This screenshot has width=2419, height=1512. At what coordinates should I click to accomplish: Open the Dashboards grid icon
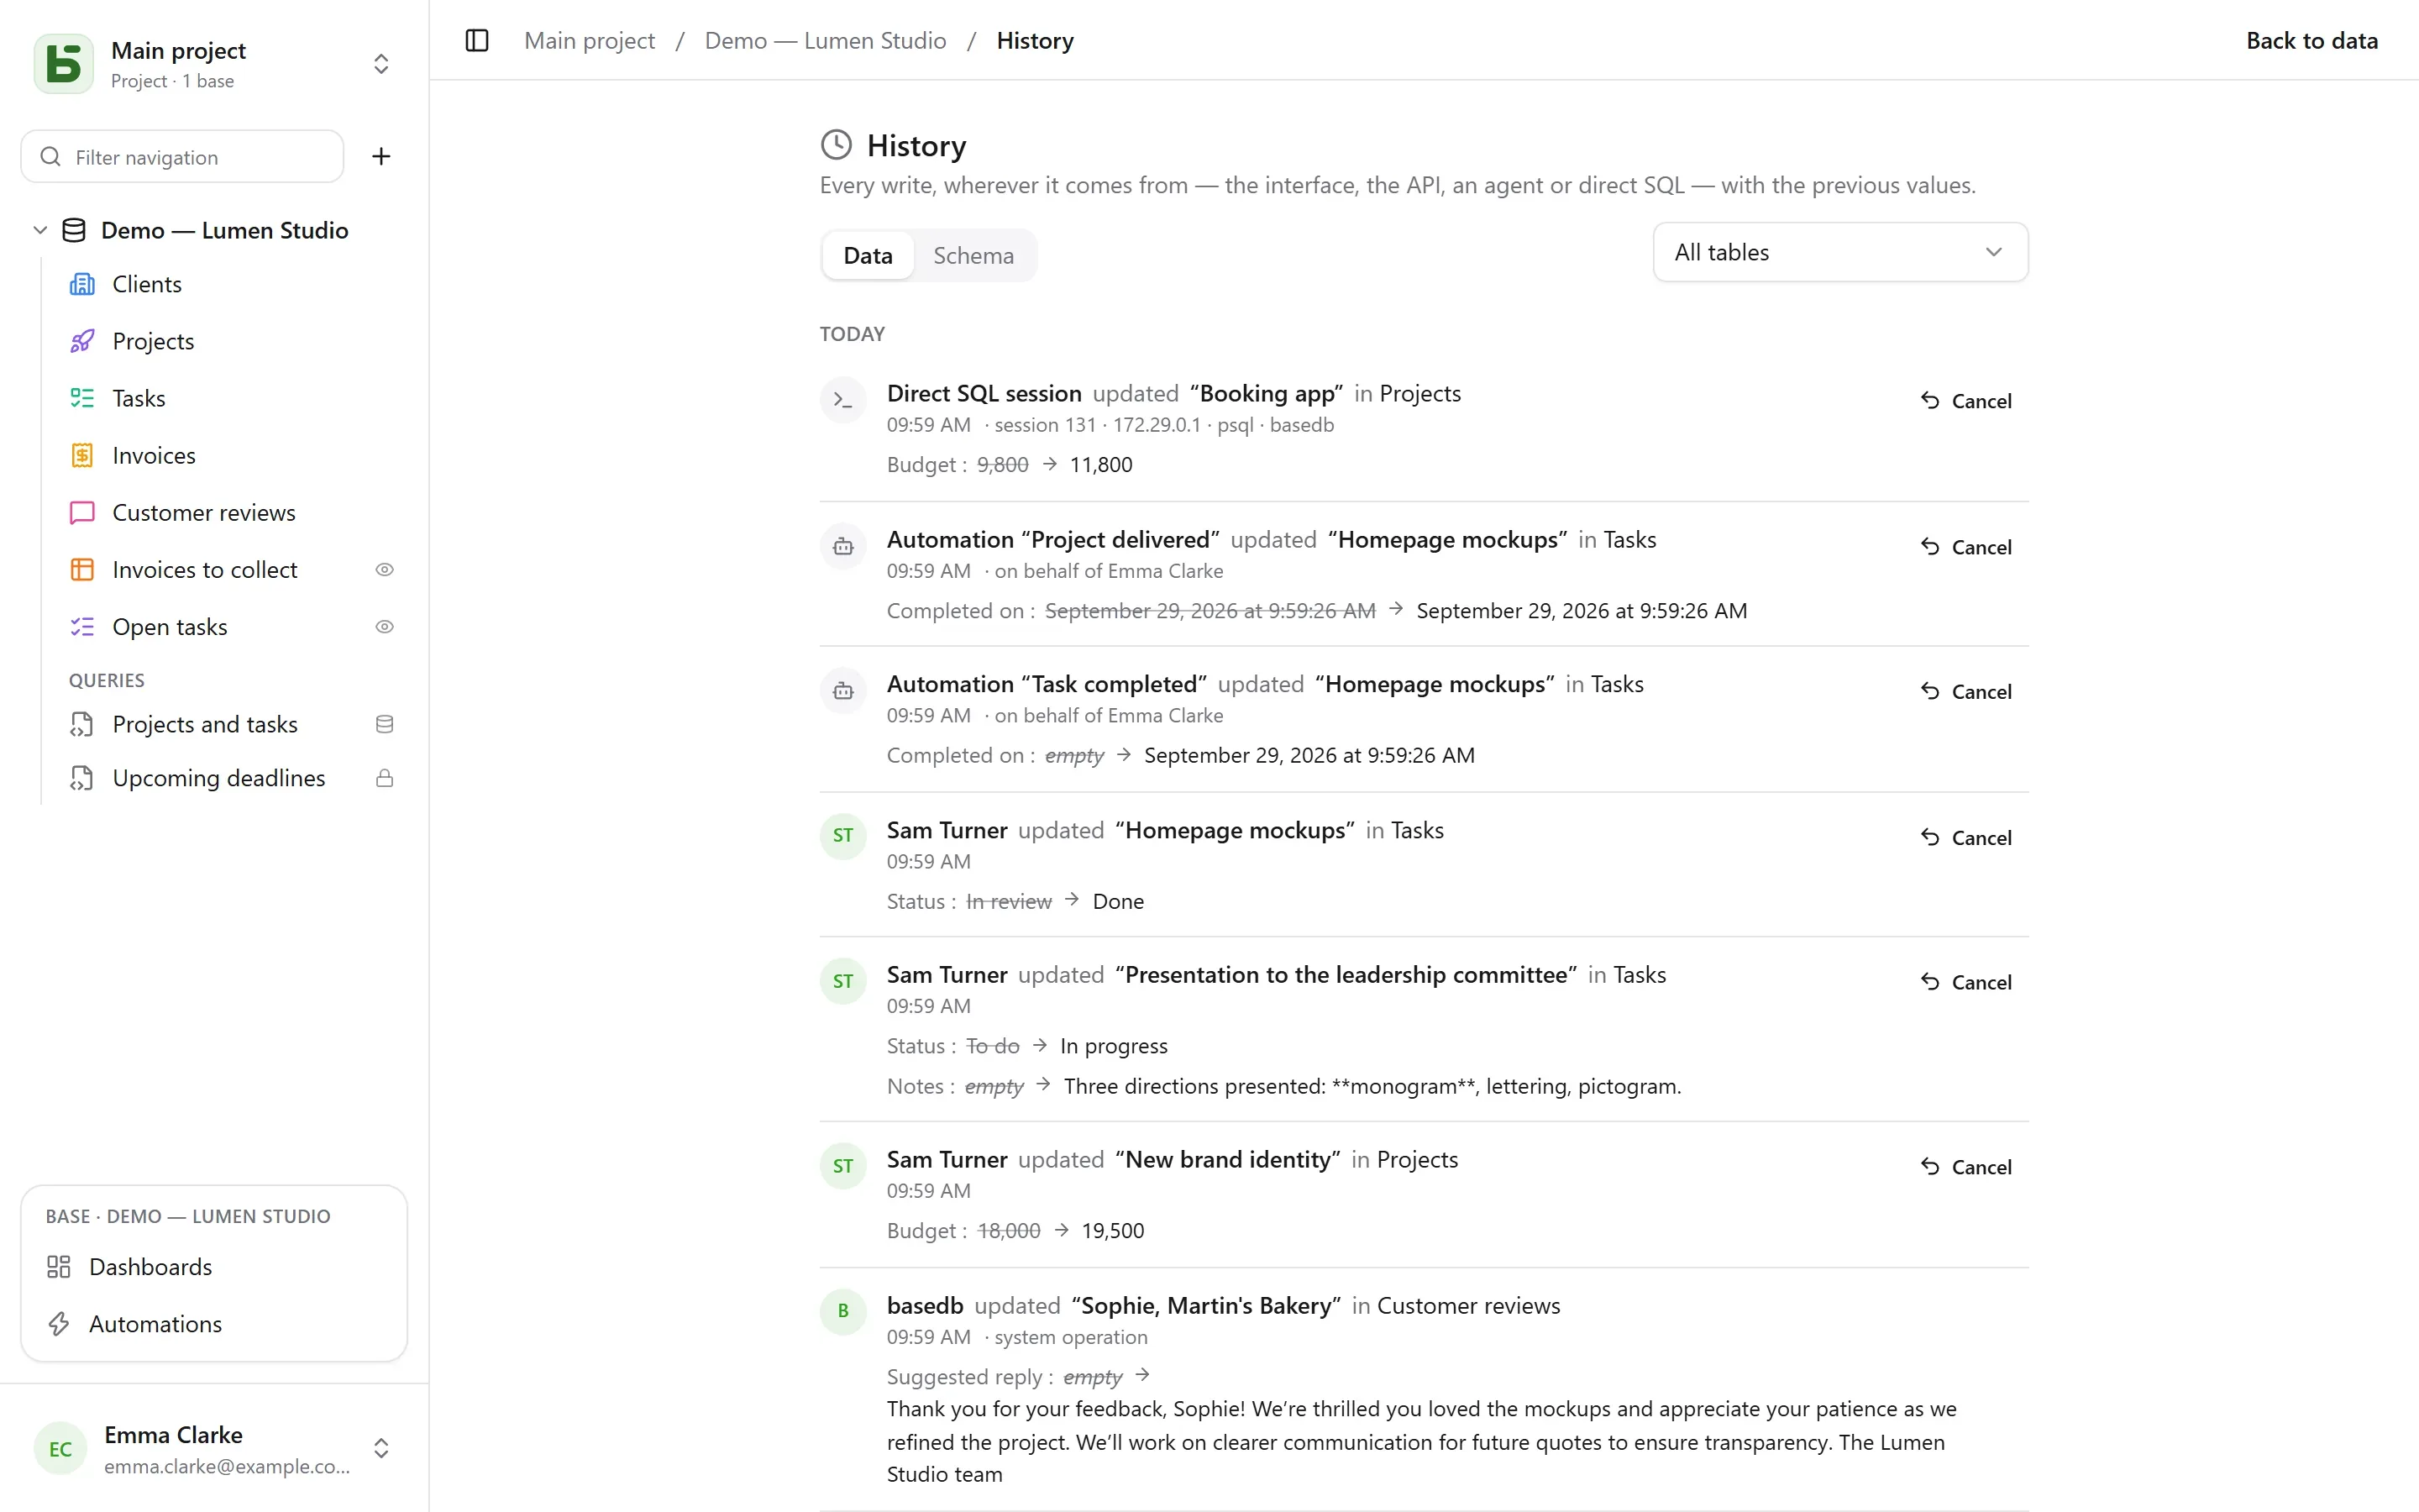click(59, 1267)
